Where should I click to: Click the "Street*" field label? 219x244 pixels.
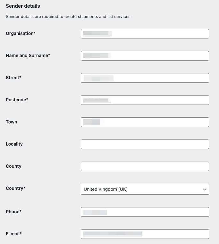tap(13, 78)
